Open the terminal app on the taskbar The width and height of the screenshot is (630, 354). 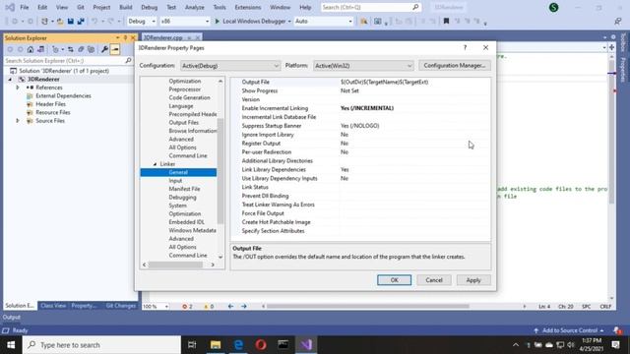[x=283, y=345]
